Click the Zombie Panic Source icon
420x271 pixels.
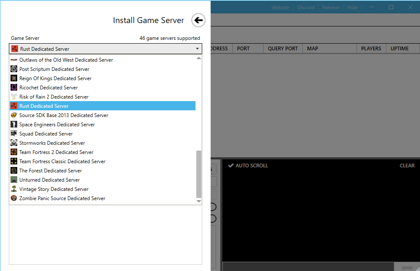click(14, 198)
